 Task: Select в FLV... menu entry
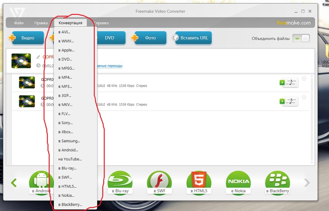(75, 114)
